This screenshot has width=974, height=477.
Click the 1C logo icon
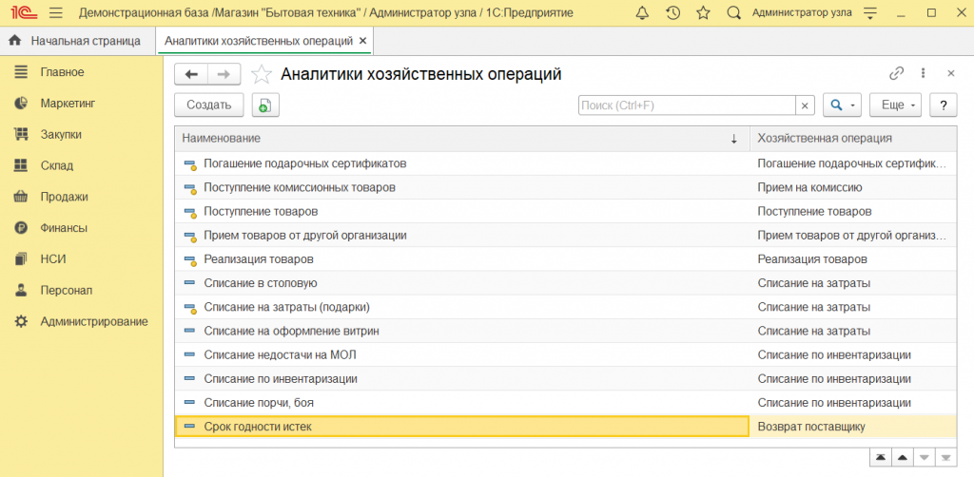coord(22,13)
